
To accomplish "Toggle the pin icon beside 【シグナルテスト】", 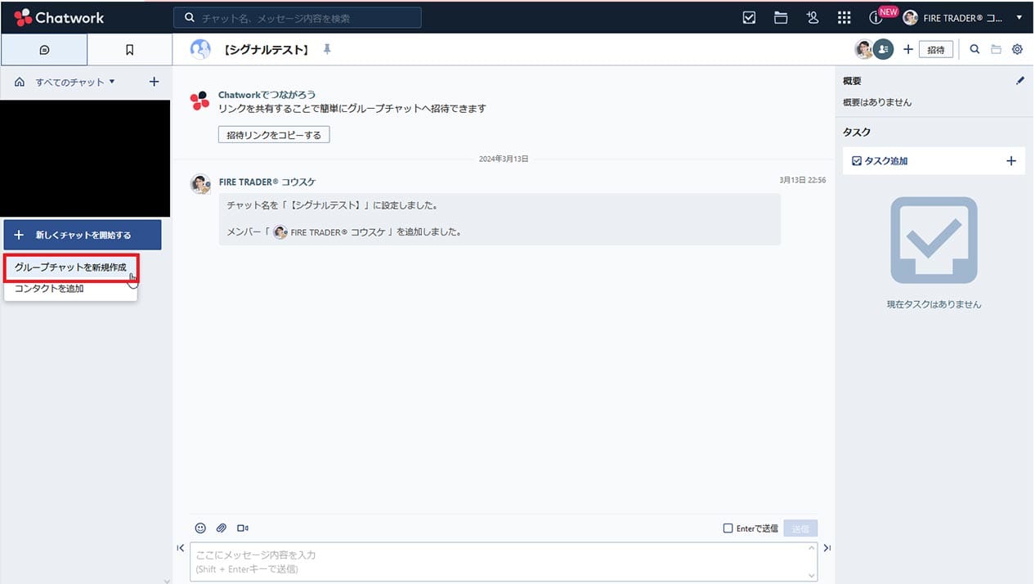I will coord(327,50).
